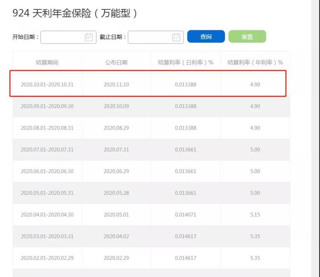The height and width of the screenshot is (277, 320).
Task: Select period 2020.06.01-2020.06.30 cell
Action: click(x=47, y=171)
